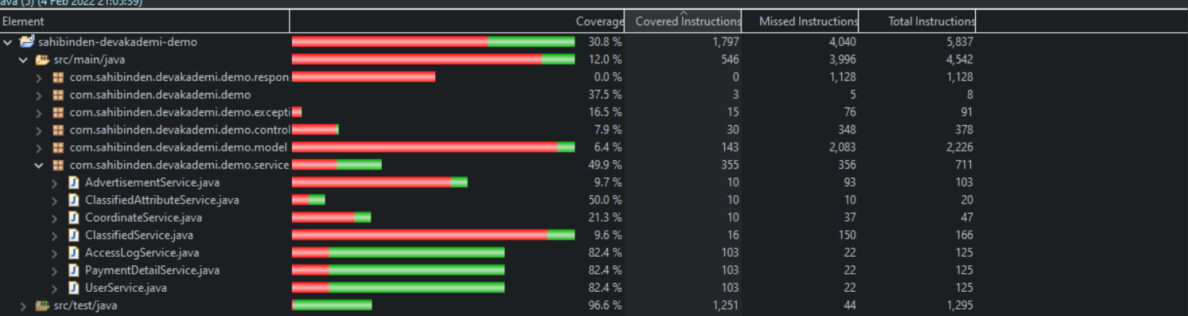This screenshot has height=316, width=1188.
Task: Click the package icon for com.sahibinden.devakademi.demo with 37.5 % coverage
Action: [58, 94]
